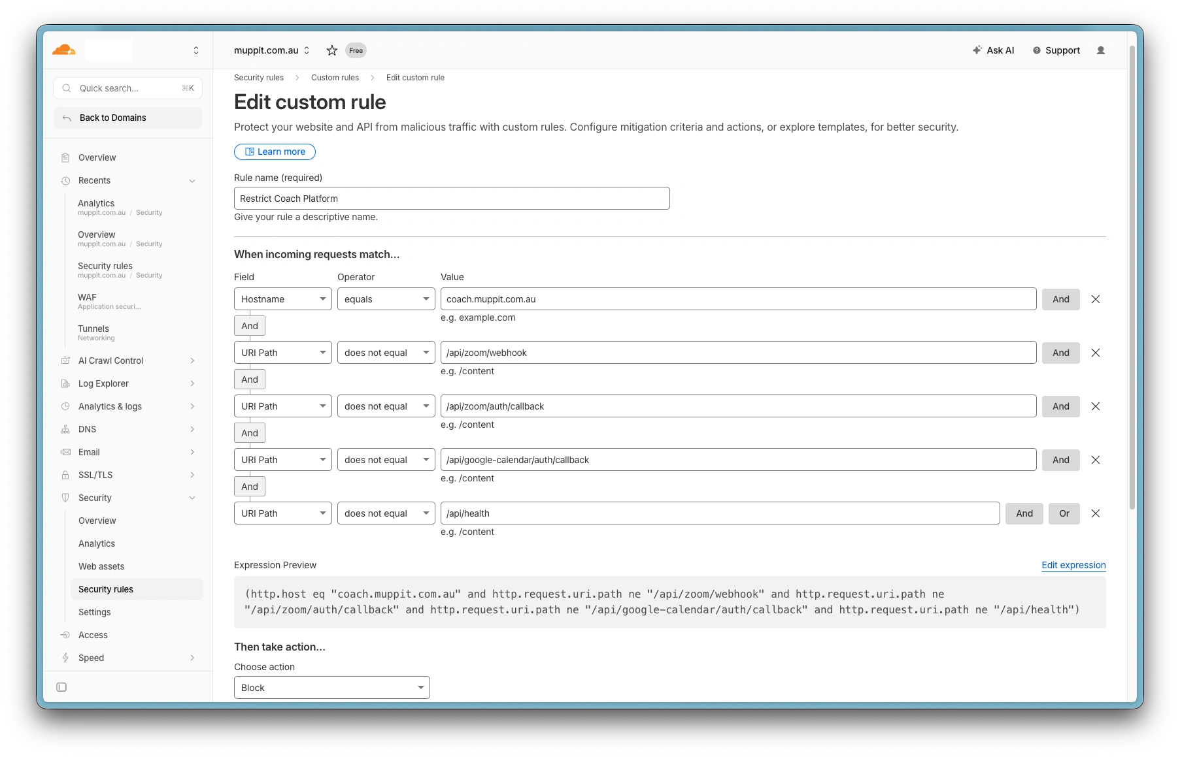The width and height of the screenshot is (1180, 757).
Task: Collapse sidebar using the bottom panel icon
Action: (x=61, y=687)
